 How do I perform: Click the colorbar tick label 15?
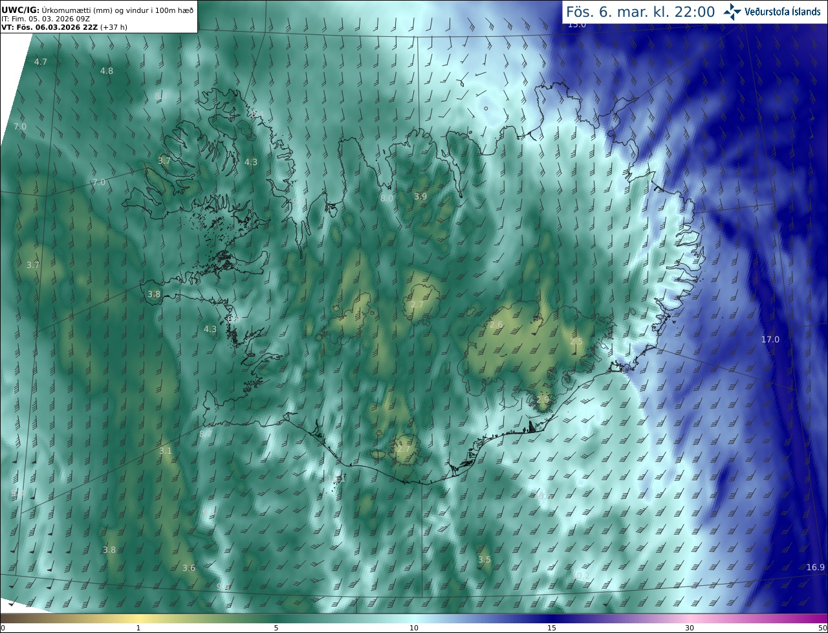(552, 628)
